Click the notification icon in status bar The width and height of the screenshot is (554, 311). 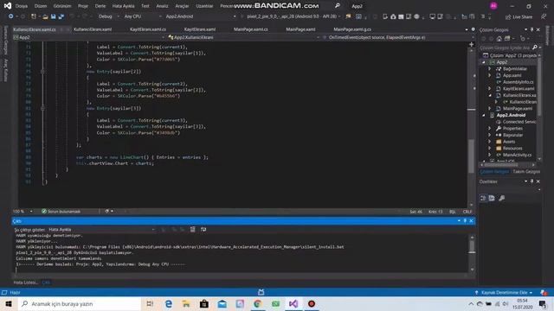[544, 292]
